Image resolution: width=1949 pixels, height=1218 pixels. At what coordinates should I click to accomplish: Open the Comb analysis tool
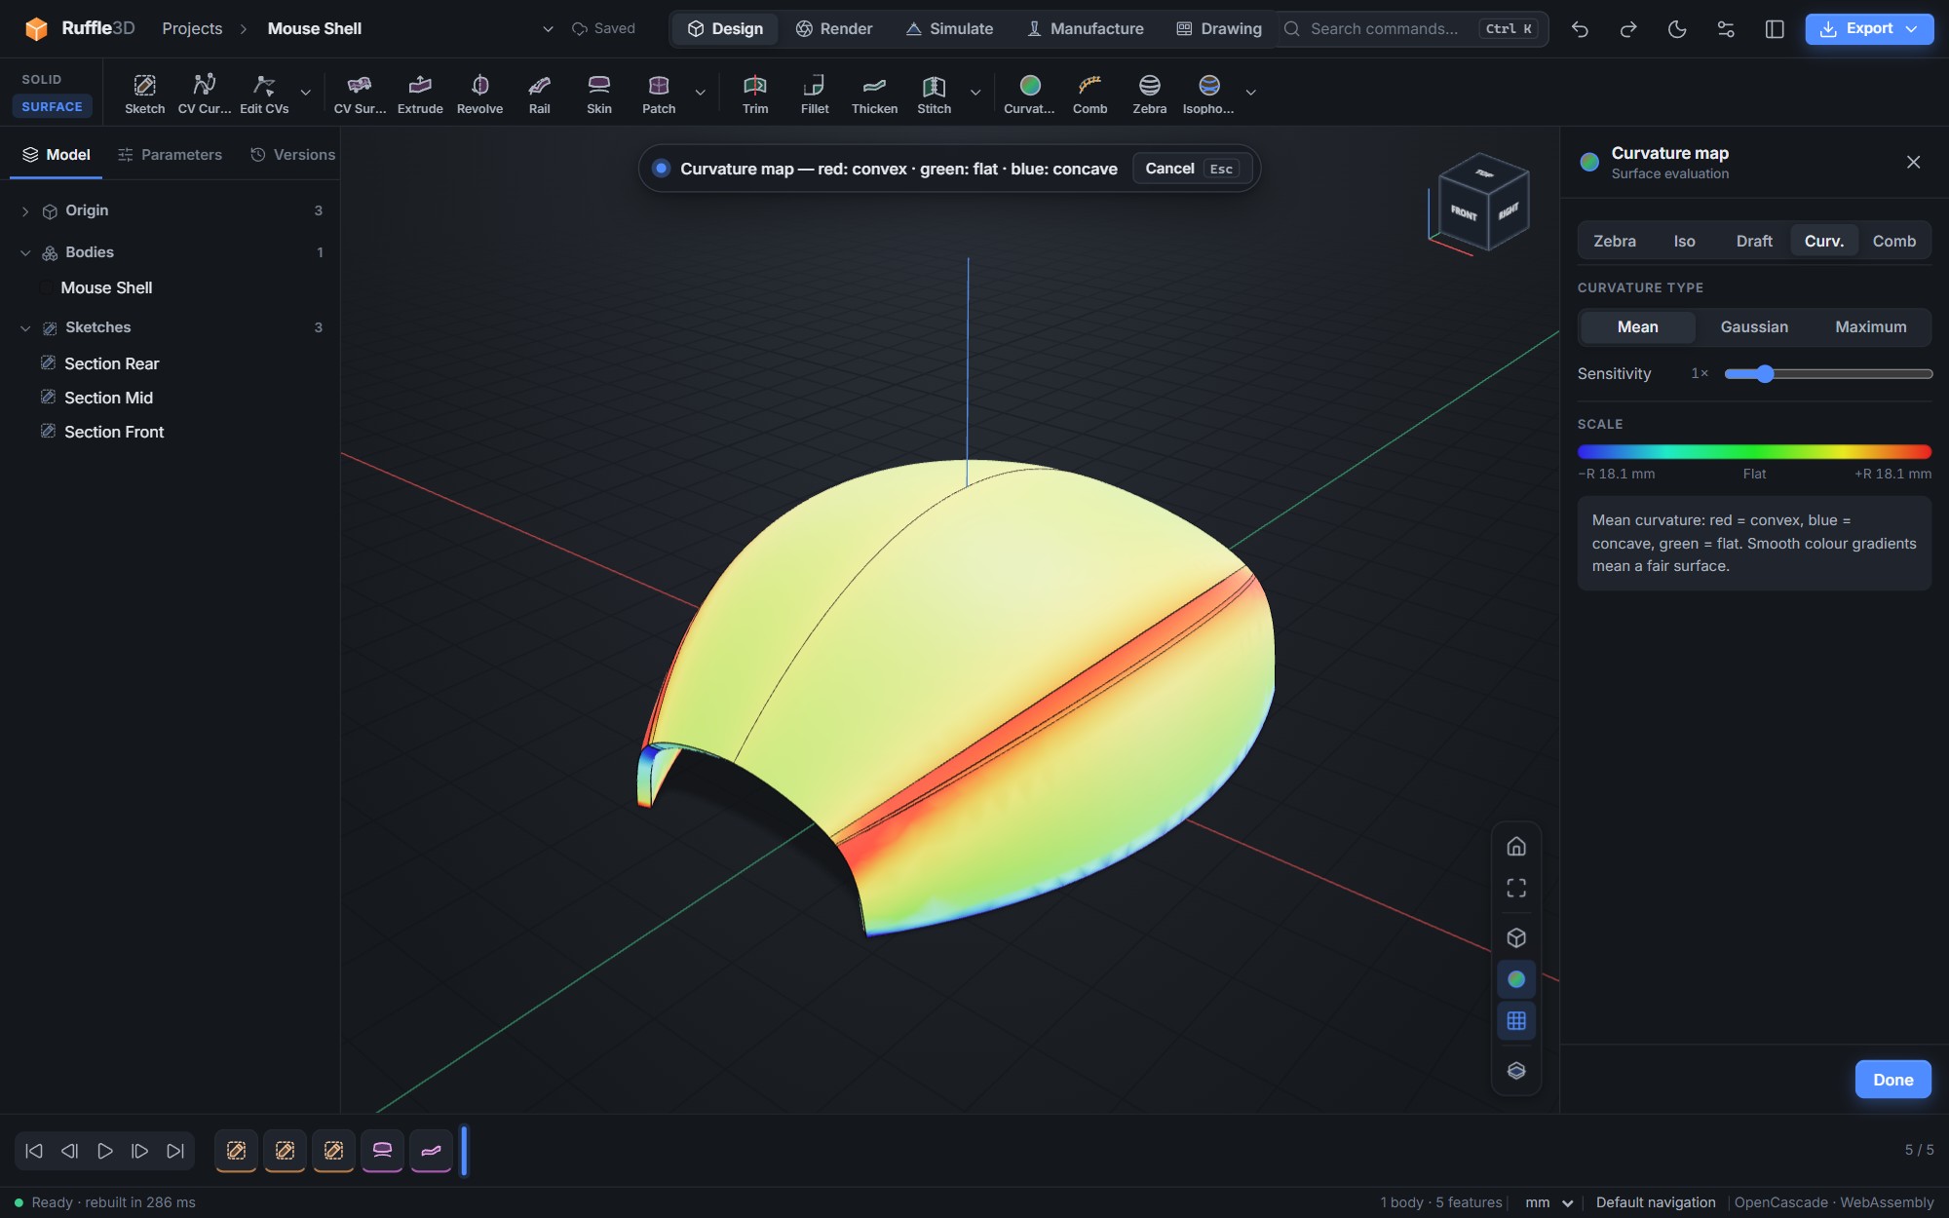click(x=1089, y=94)
